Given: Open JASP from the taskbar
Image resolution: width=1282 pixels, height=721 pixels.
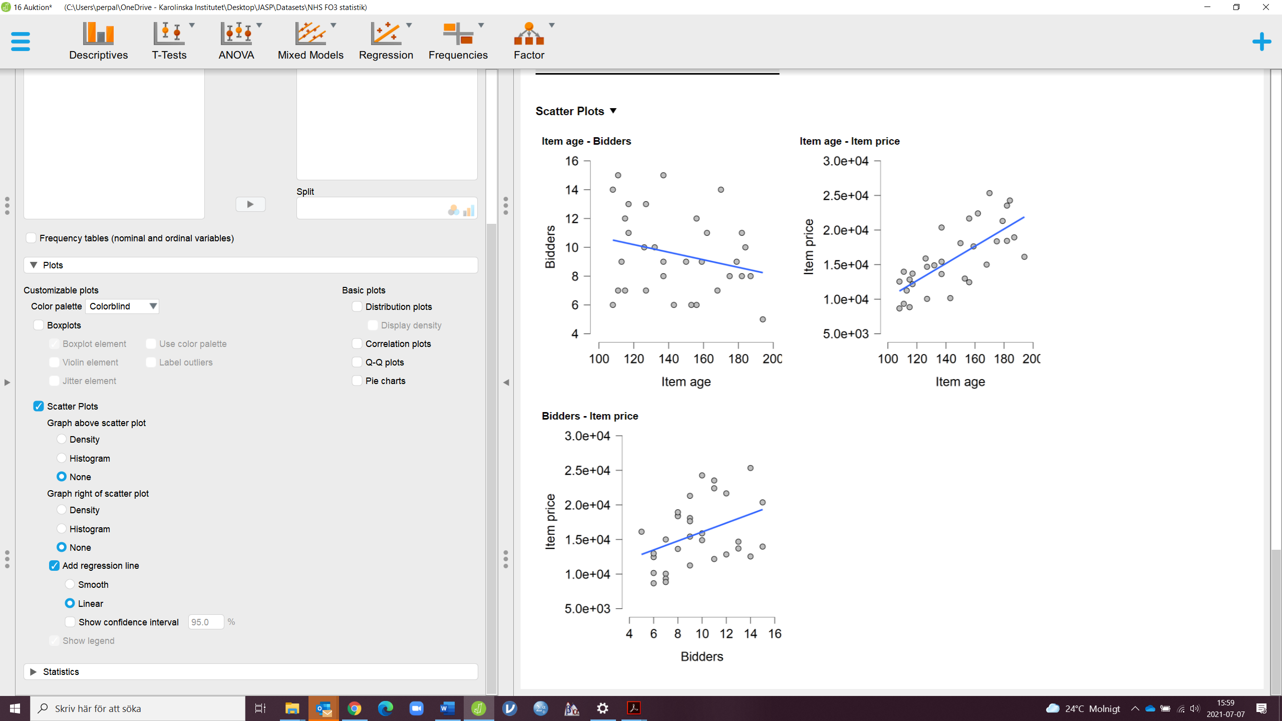Looking at the screenshot, I should 479,708.
